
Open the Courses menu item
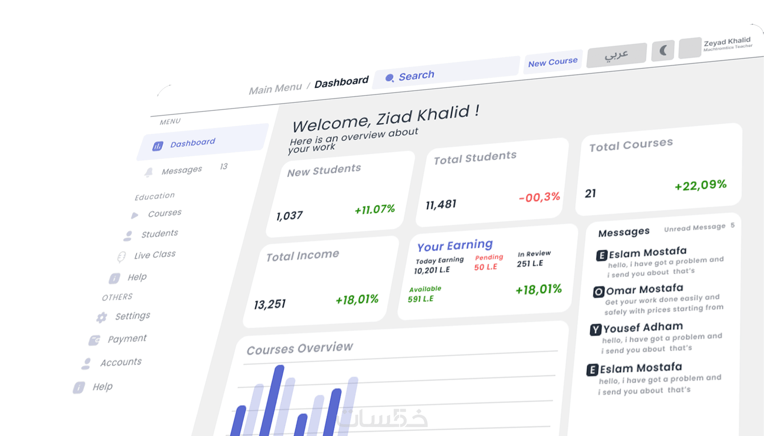pos(164,213)
